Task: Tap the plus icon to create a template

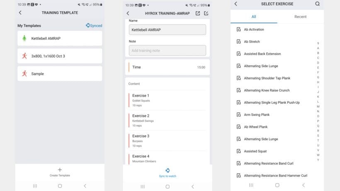Action: [60, 169]
